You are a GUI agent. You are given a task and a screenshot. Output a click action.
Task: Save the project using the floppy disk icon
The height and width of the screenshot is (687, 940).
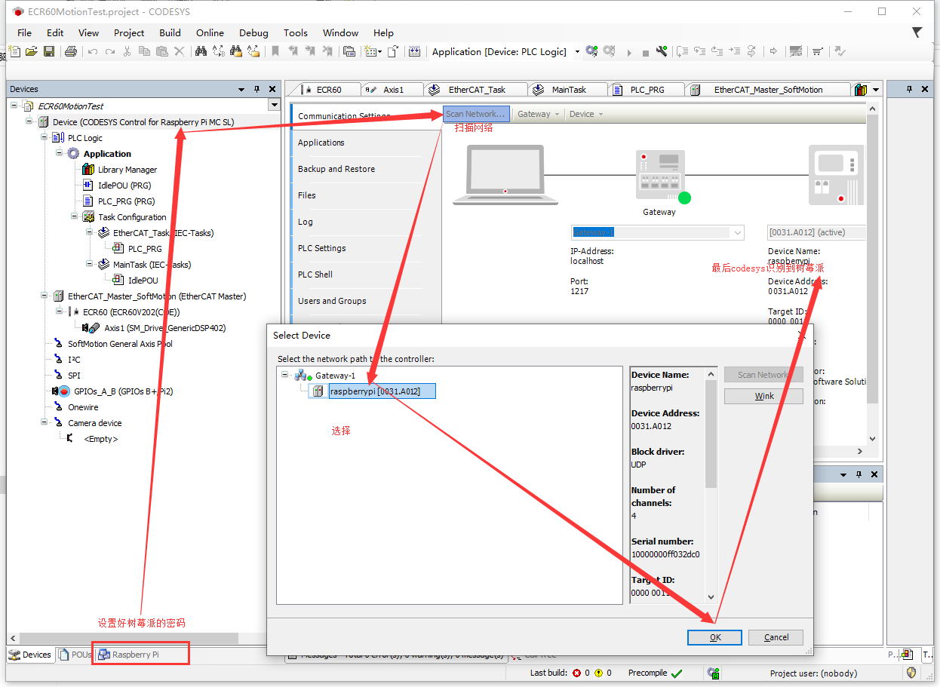point(49,51)
